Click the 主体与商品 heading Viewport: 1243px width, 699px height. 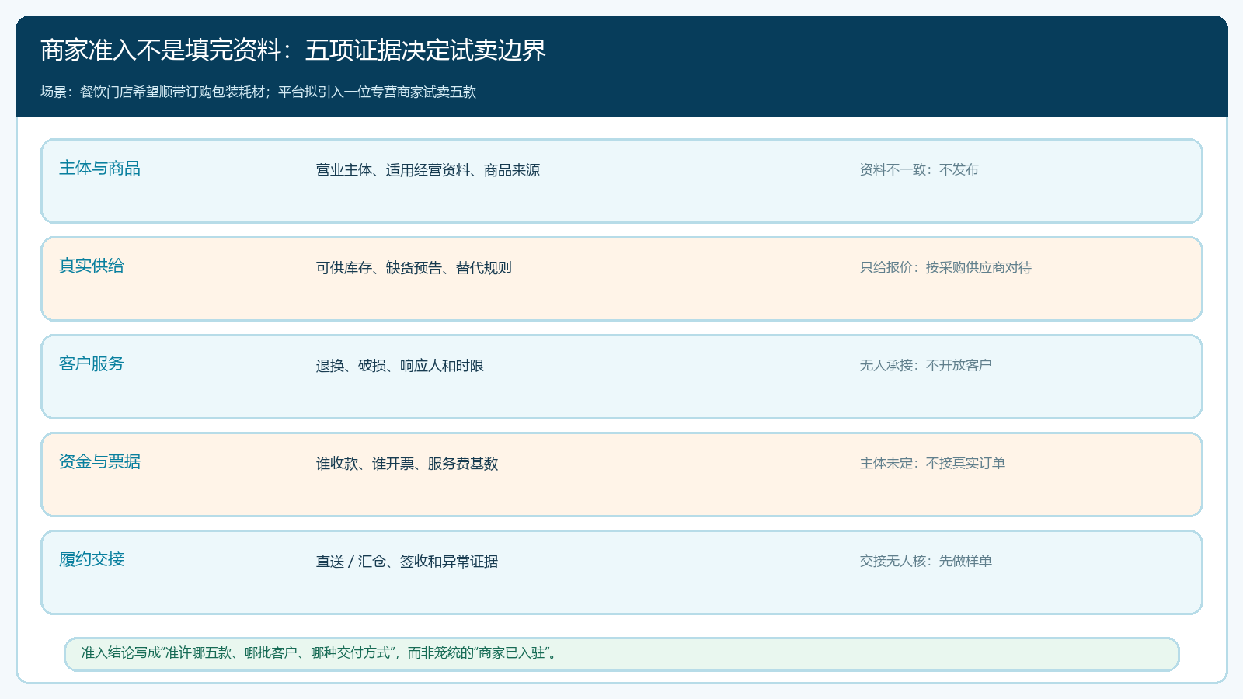tap(99, 169)
